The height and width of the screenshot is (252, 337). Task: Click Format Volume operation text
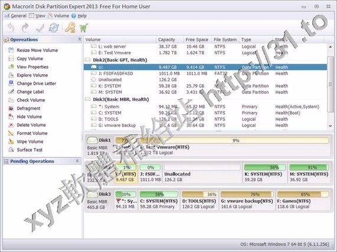pos(32,133)
